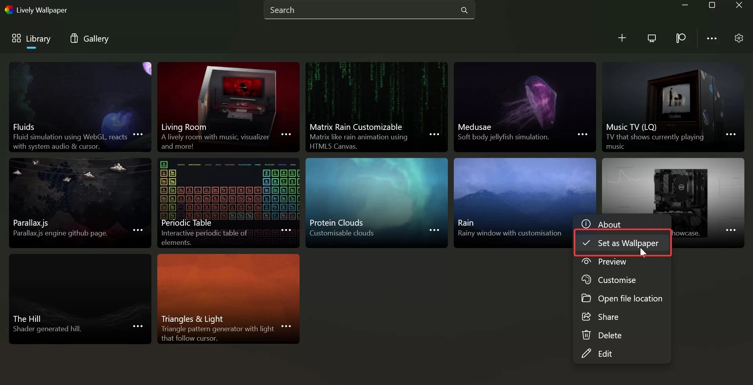The image size is (753, 385).
Task: Select Set as Wallpaper menu entry
Action: pos(622,243)
